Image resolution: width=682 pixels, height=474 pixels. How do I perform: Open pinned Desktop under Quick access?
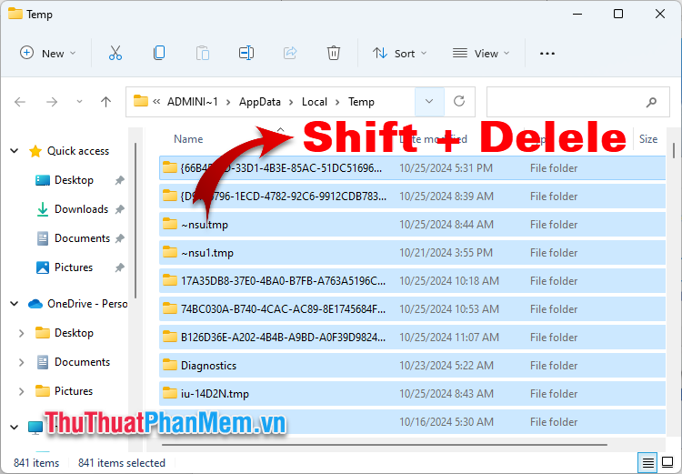click(74, 180)
